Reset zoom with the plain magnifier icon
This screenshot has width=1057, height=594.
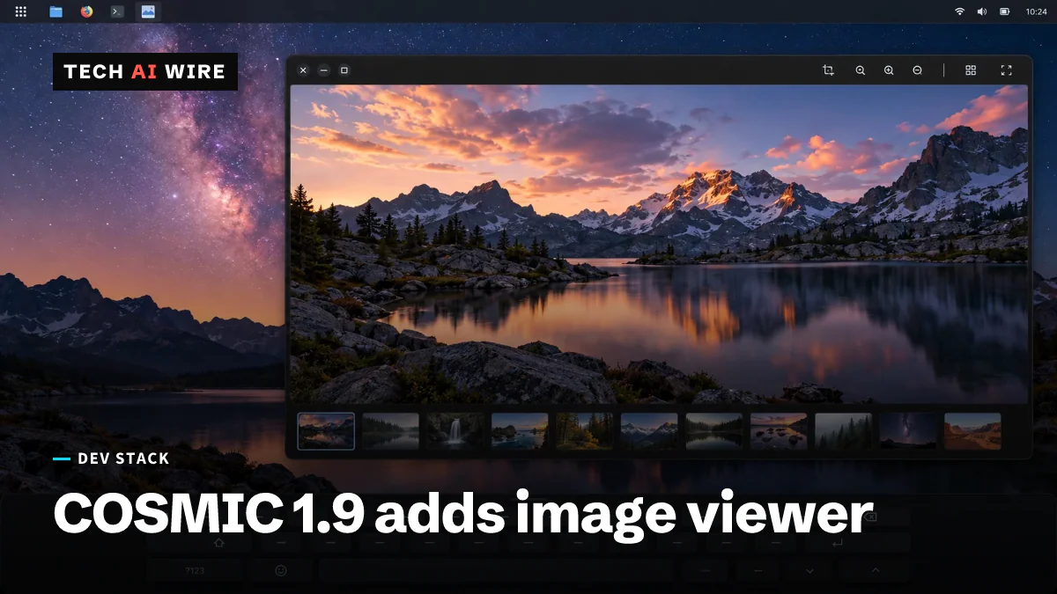(861, 70)
